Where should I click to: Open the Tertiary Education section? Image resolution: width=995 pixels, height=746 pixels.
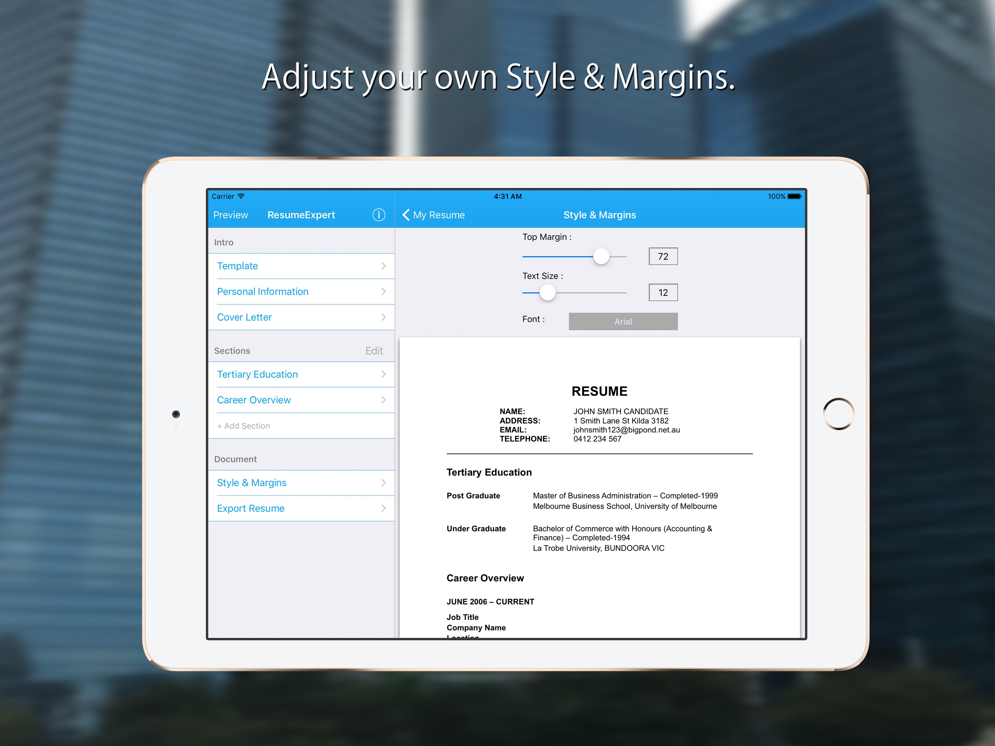[x=257, y=374]
